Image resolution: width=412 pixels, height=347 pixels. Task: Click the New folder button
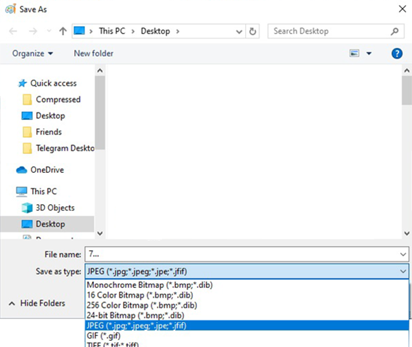93,53
